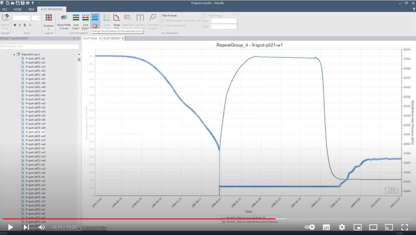416x235 pixels.
Task: Click the Open folder icon in the title bar
Action: click(x=12, y=3)
